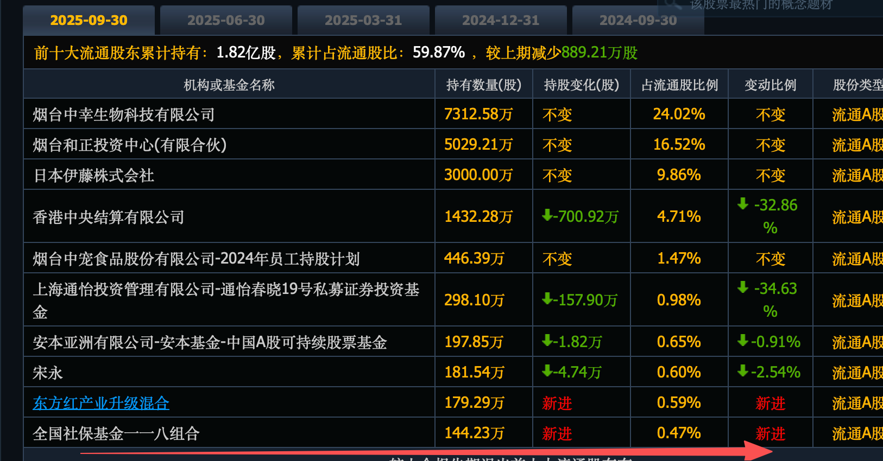Click the 16.52% float ratio cell
Screen dimensions: 883x461
679,144
